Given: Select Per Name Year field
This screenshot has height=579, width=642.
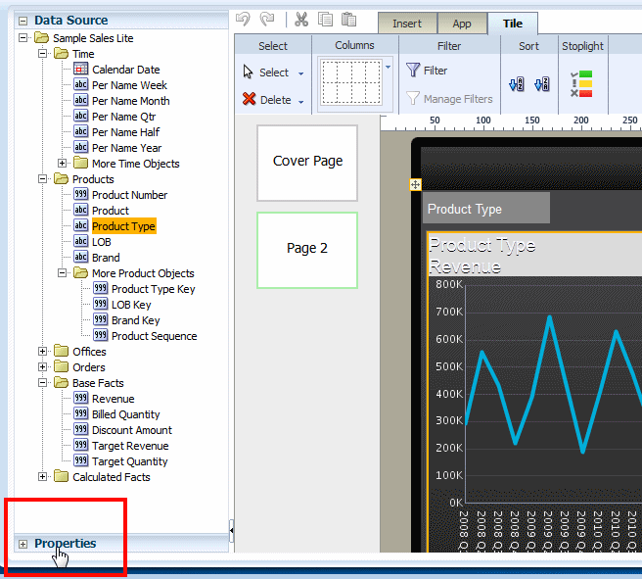Looking at the screenshot, I should (126, 148).
